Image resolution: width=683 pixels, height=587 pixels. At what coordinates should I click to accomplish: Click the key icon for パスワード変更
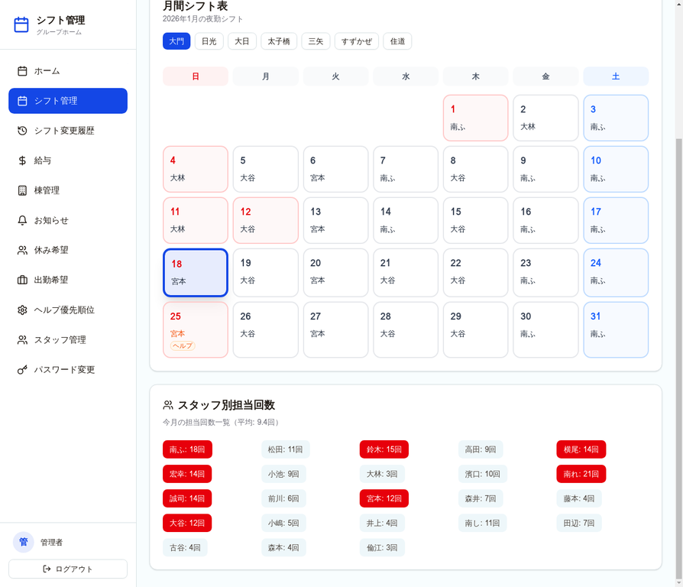pos(22,370)
